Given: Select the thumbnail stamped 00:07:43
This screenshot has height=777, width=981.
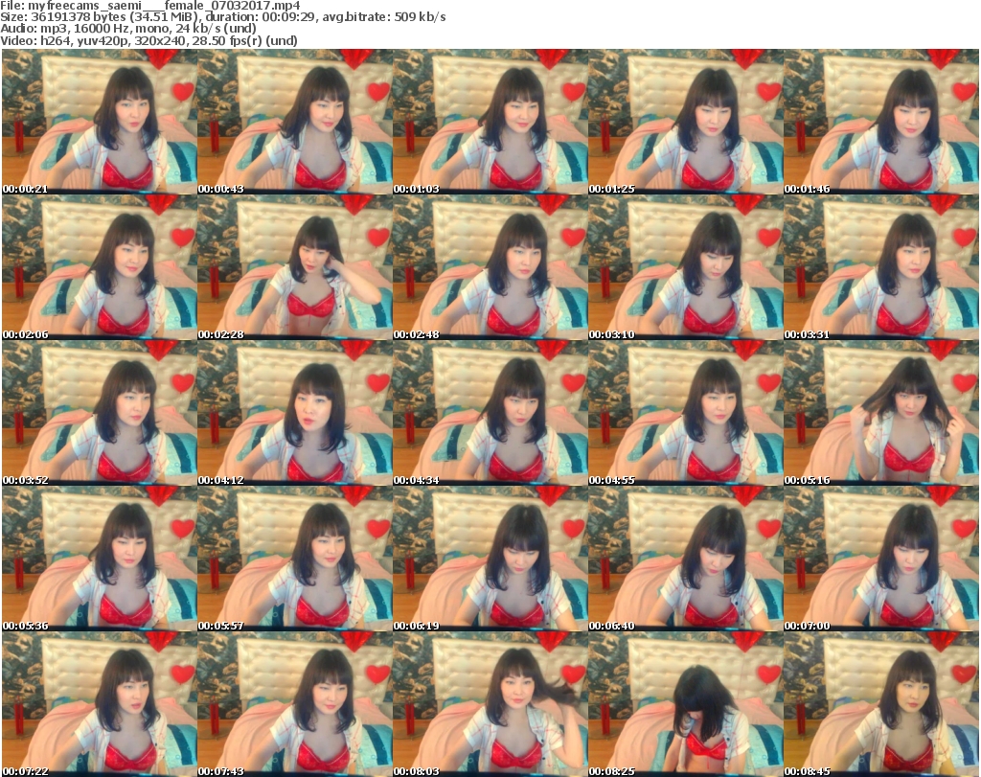Looking at the screenshot, I should 295,704.
